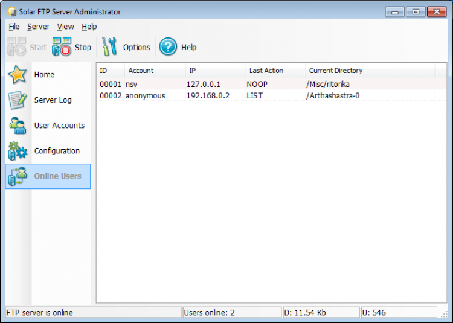Click the Start label in the toolbar
Screen dimensions: 453x323
pos(38,47)
